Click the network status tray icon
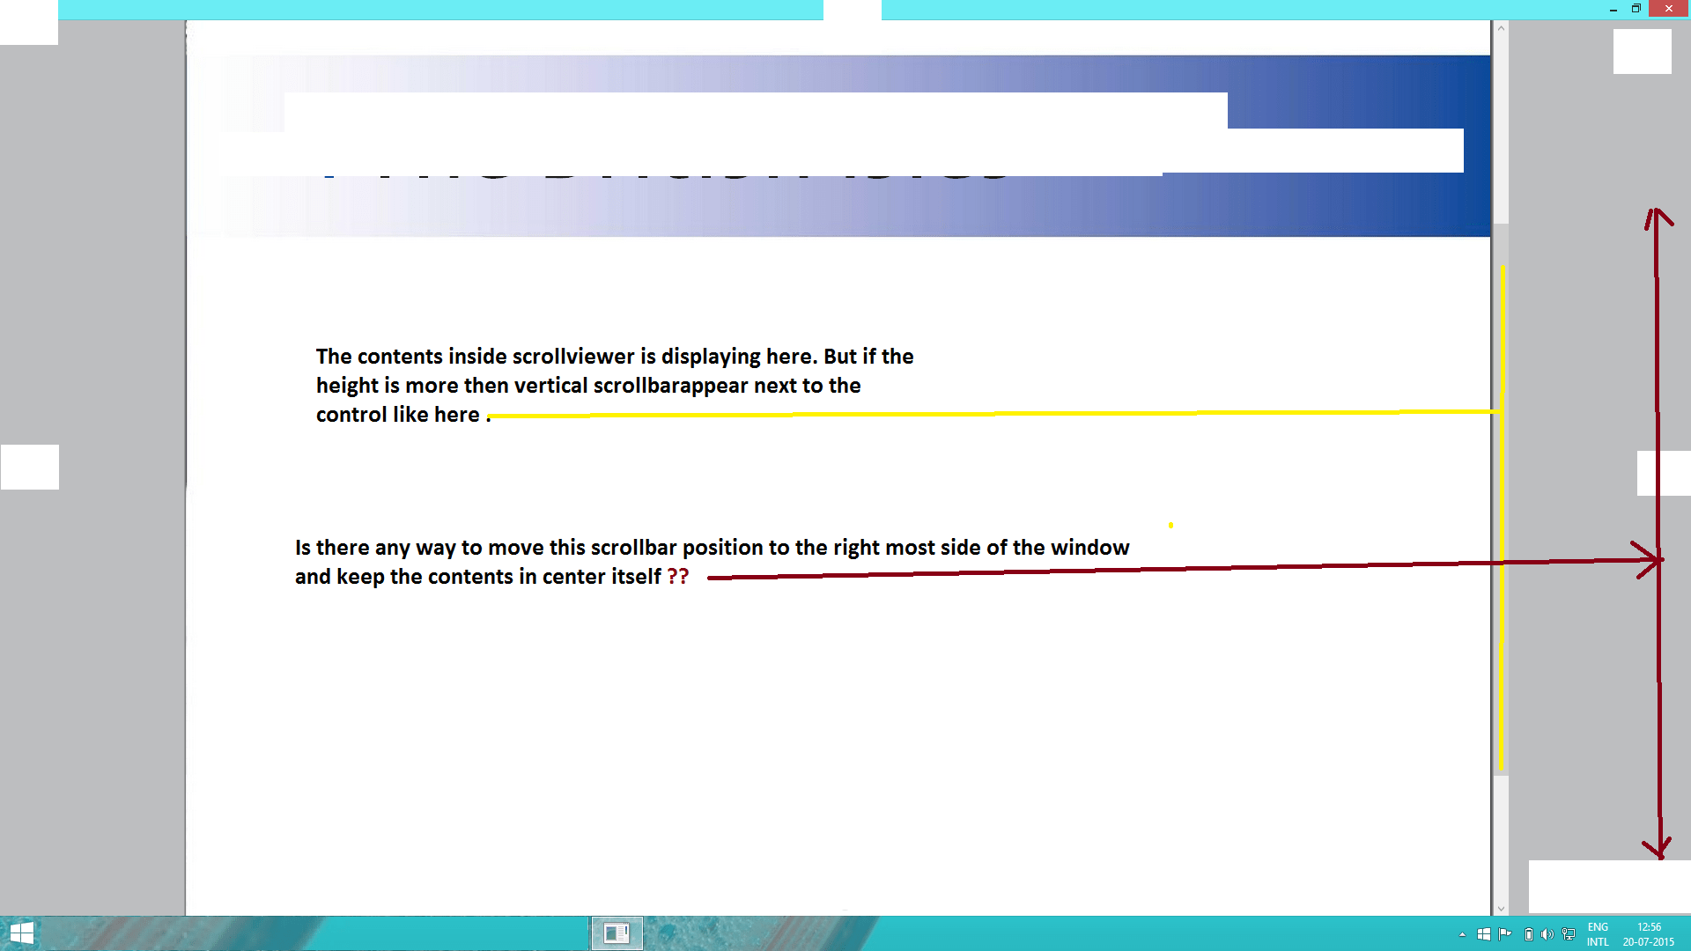Screen dimensions: 1691x951 point(1568,933)
